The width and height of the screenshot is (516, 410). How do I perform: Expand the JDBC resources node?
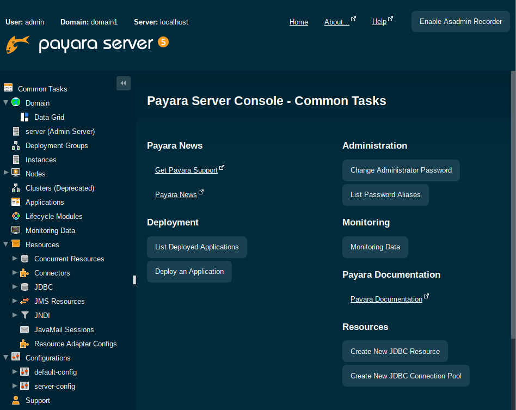pos(15,286)
